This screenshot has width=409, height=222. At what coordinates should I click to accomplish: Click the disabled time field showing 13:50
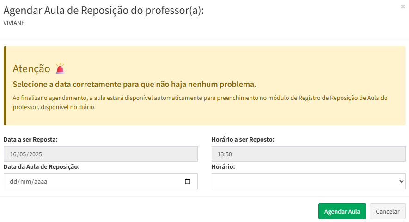click(x=308, y=154)
